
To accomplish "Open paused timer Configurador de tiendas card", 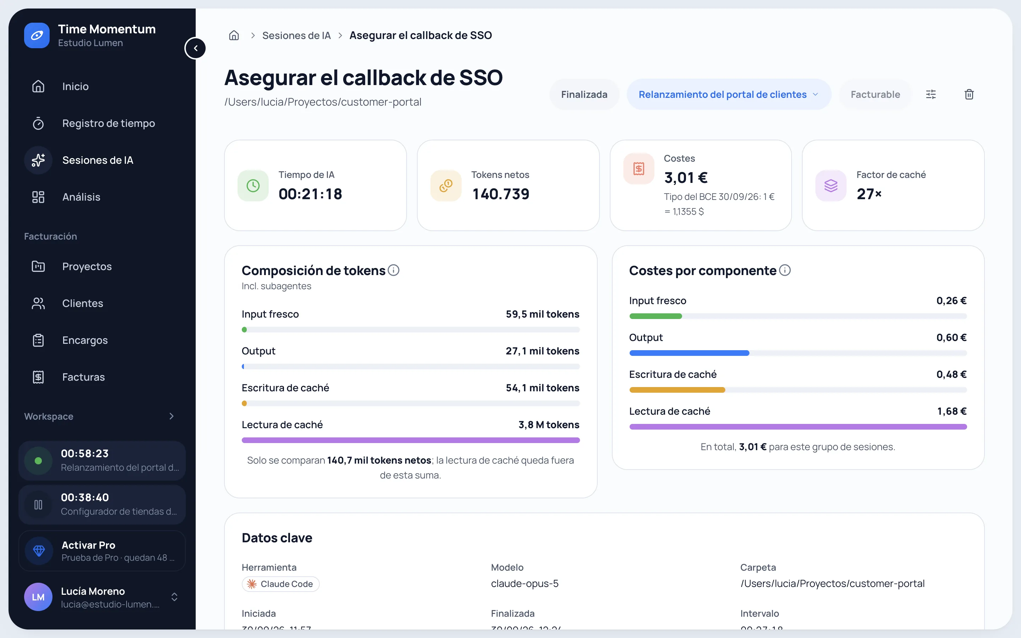I will click(x=102, y=505).
